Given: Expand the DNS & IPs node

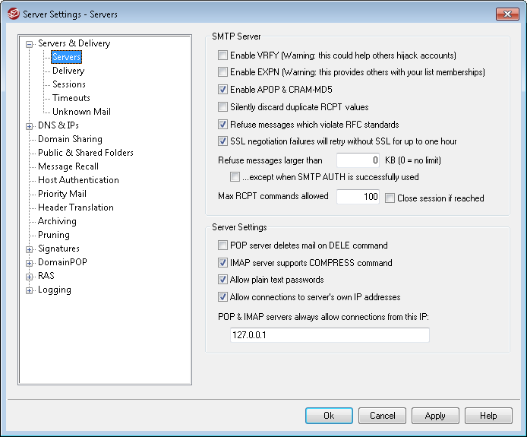Looking at the screenshot, I should tap(30, 126).
